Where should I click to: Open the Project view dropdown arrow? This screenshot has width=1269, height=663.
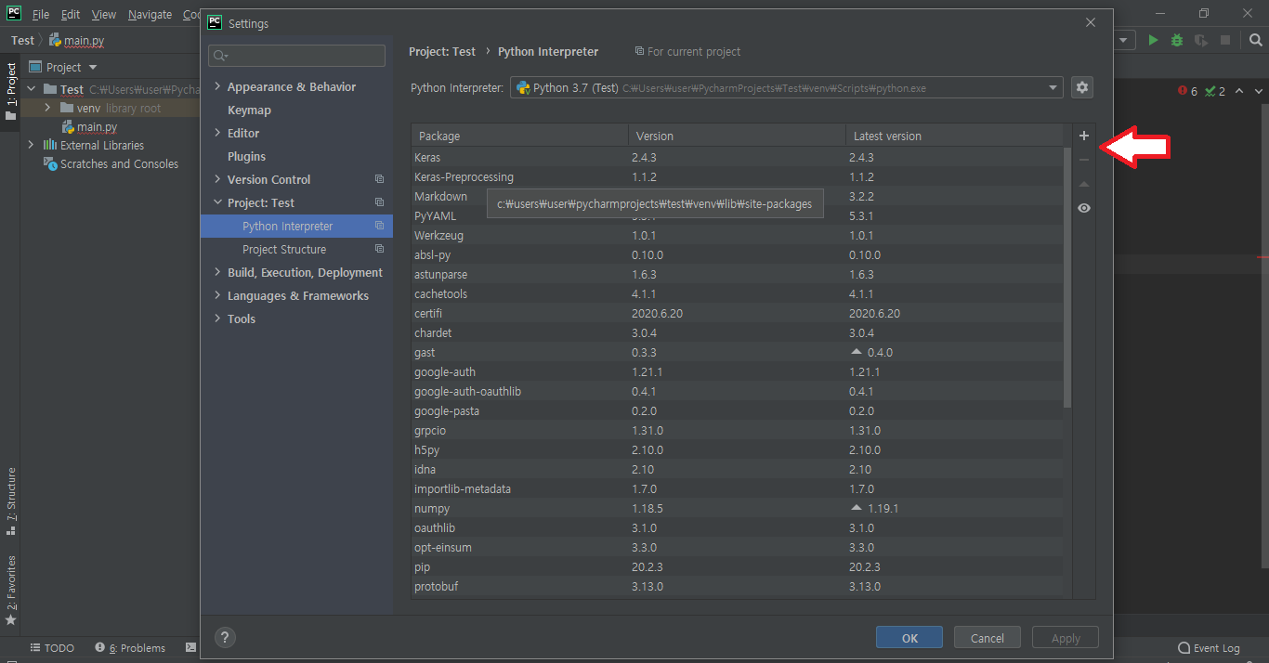pyautogui.click(x=93, y=67)
